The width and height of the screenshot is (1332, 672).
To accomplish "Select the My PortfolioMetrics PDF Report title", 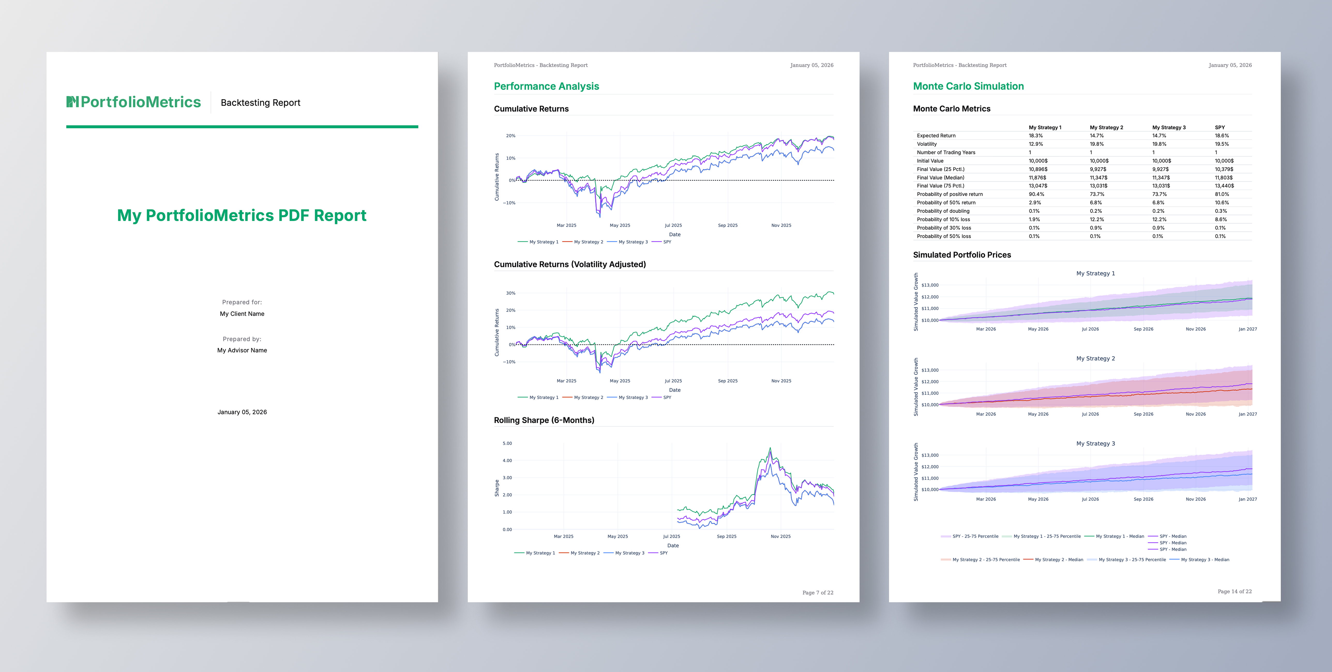I will pyautogui.click(x=242, y=215).
